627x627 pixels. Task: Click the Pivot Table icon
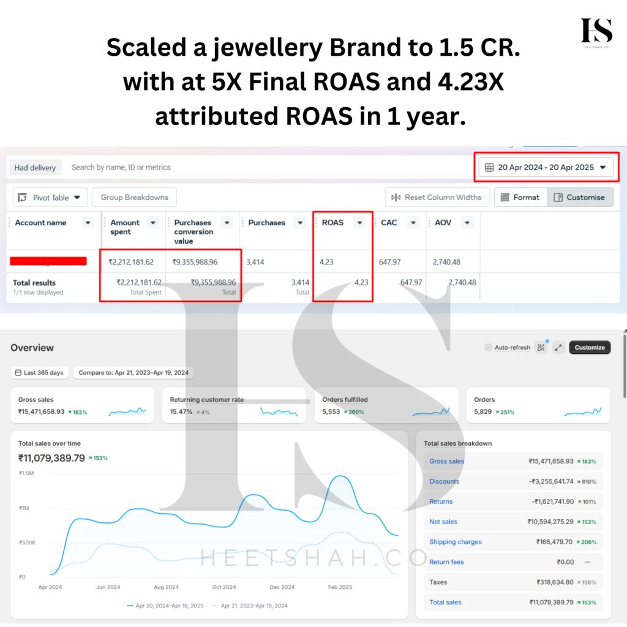pyautogui.click(x=22, y=198)
